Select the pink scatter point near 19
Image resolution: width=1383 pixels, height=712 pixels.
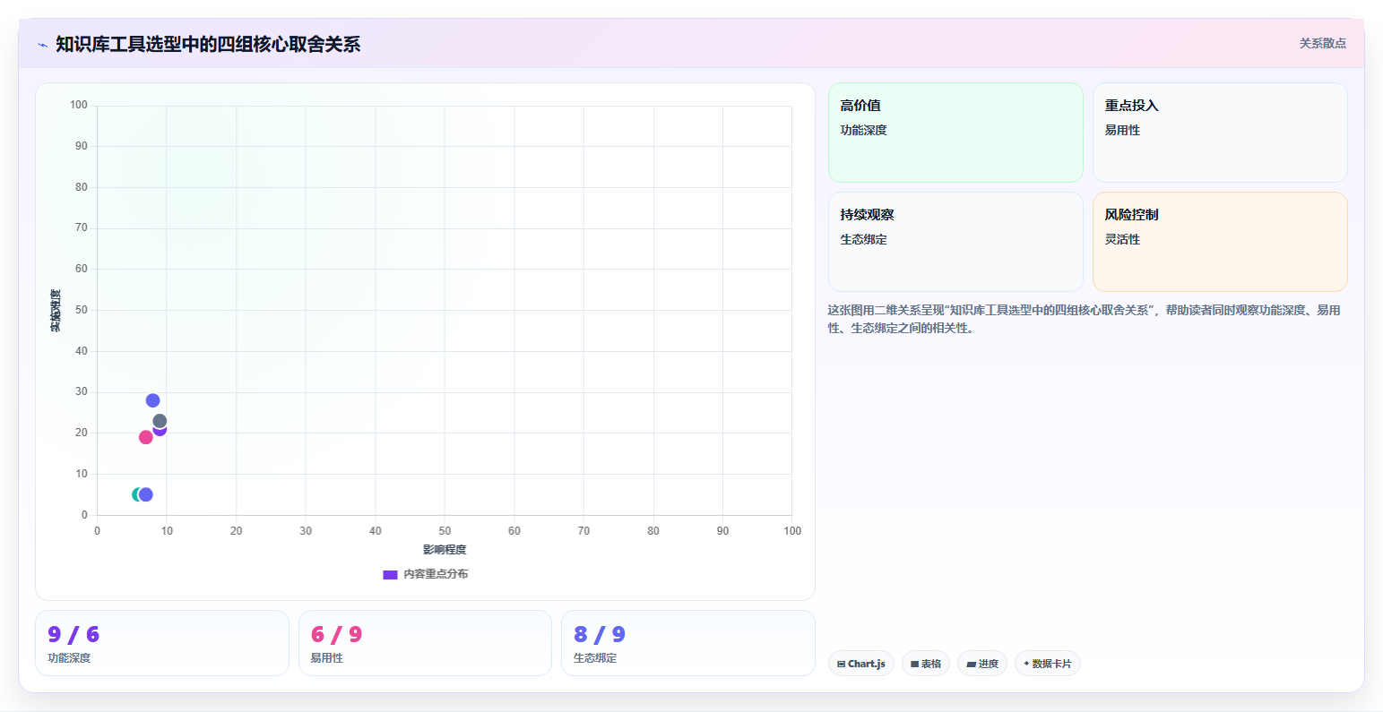coord(145,437)
